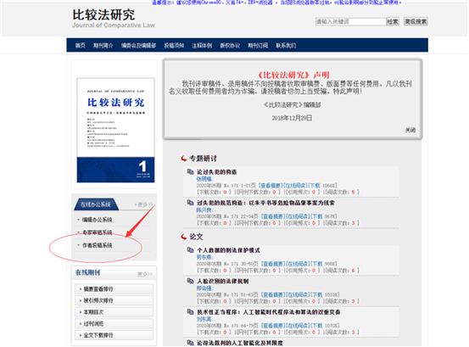Open article title 人脸识别的法律规制
469x347 pixels.
pyautogui.click(x=223, y=281)
